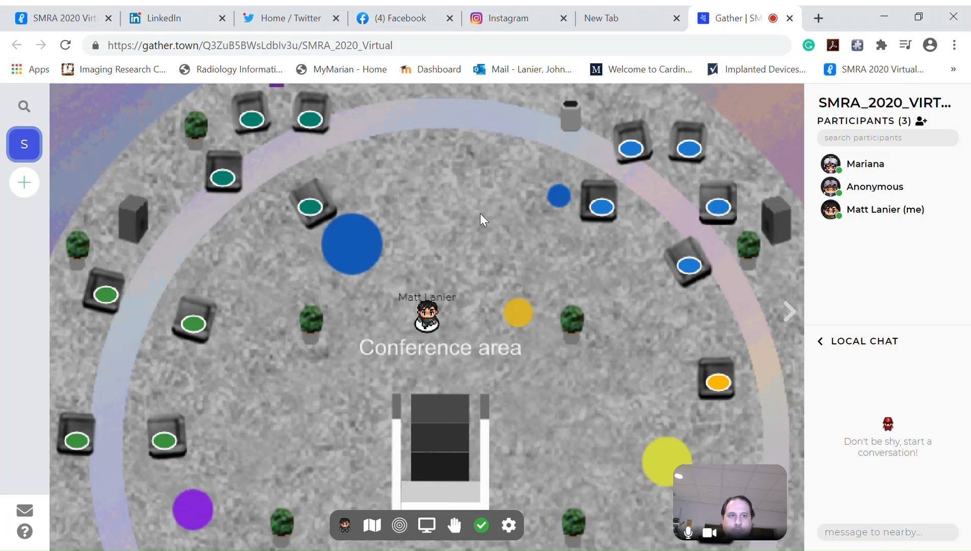971x551 pixels.
Task: Click the invite participants icon
Action: [921, 121]
